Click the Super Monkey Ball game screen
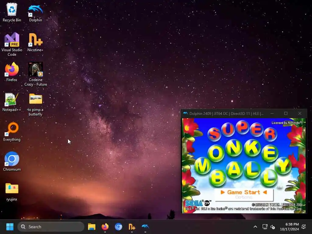Screen dimensions: 312x234 244,165
